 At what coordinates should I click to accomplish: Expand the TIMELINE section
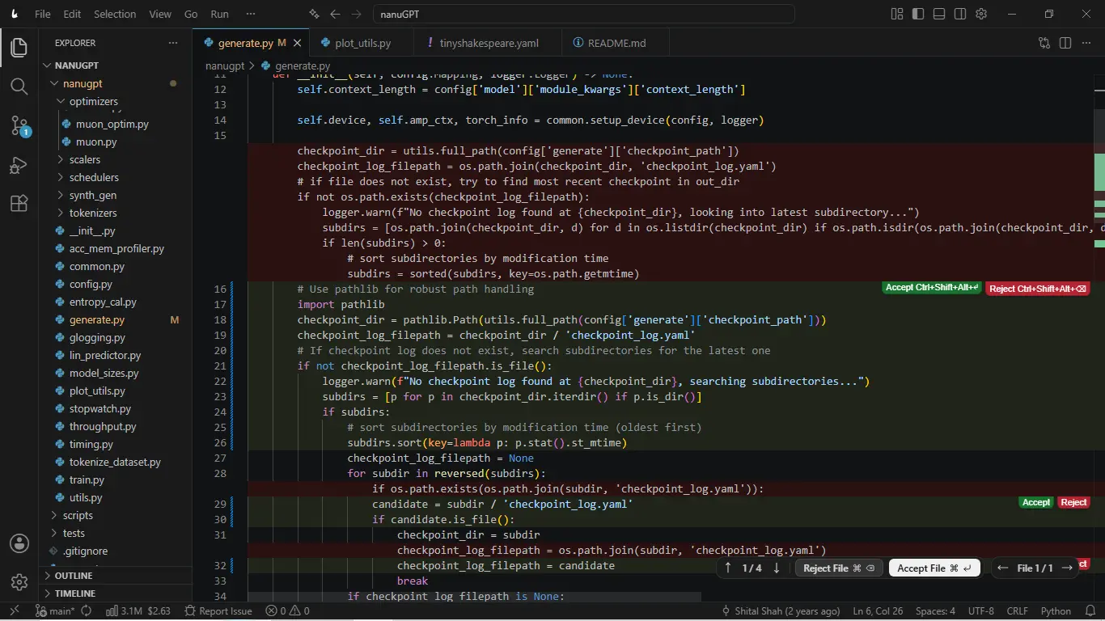116,594
